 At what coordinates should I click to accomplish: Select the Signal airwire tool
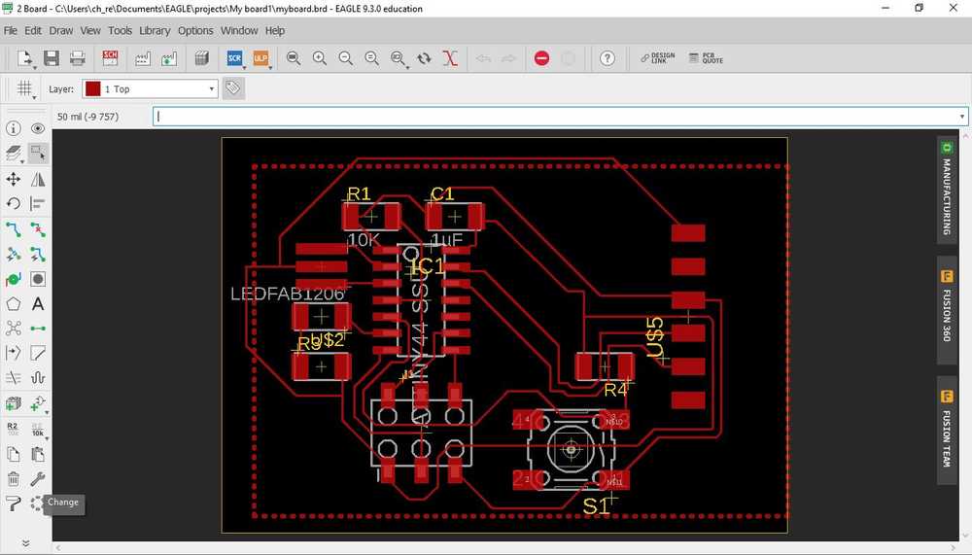pos(38,328)
